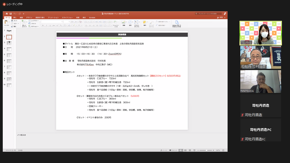Open the レイアウト layout dropdown
Viewport: 290px width, 163px height.
(x=34, y=20)
